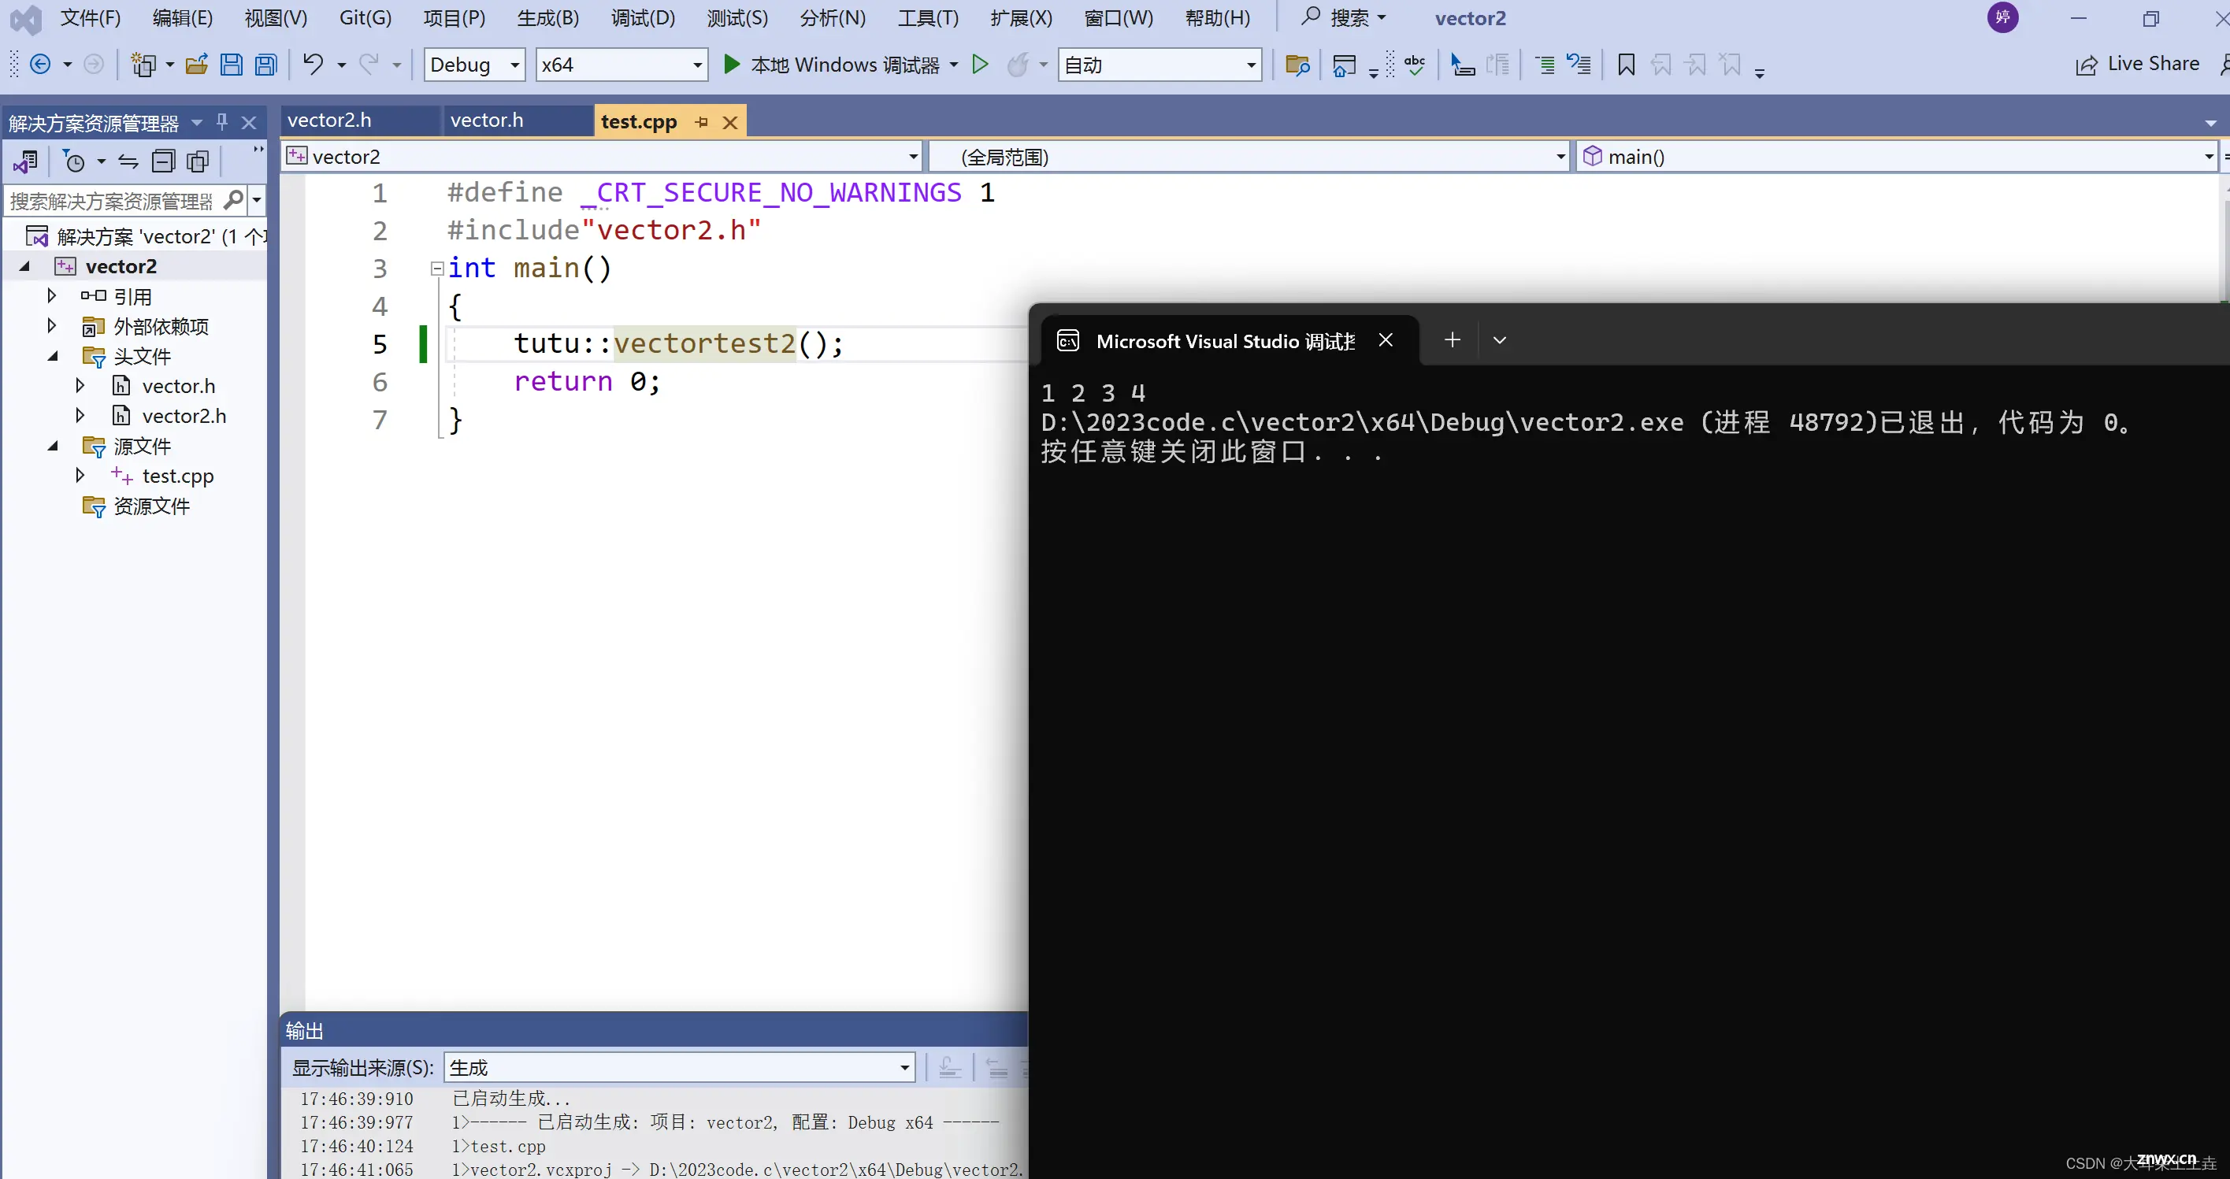Click collapse all icon in Solution Explorer

tap(163, 161)
